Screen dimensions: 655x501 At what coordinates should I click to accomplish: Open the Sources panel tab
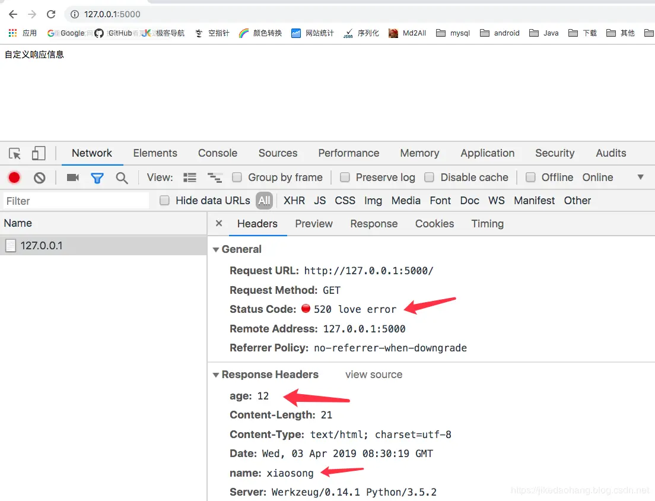(x=278, y=153)
